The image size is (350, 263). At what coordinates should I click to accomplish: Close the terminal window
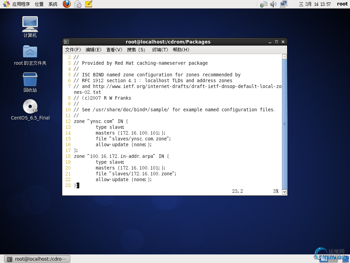click(283, 42)
